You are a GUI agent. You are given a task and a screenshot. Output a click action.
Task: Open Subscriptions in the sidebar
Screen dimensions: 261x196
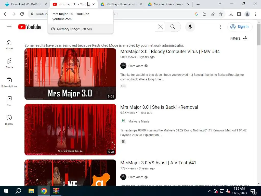tap(9, 82)
